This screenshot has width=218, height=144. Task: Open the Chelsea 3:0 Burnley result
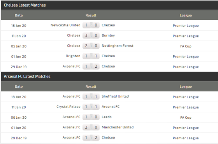(91, 35)
